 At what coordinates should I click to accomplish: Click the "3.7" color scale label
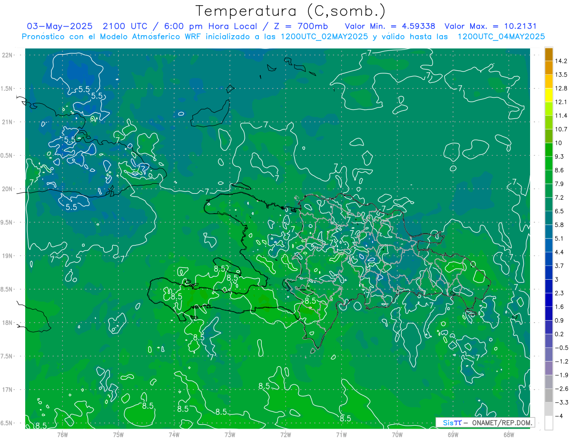coord(560,266)
